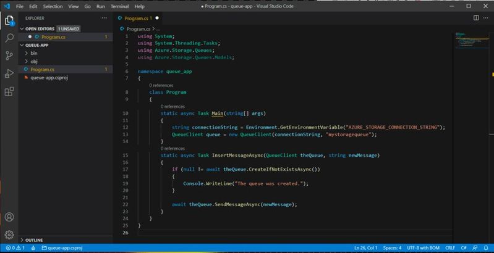Click UTF-8 with BOM encoding item

[423, 248]
